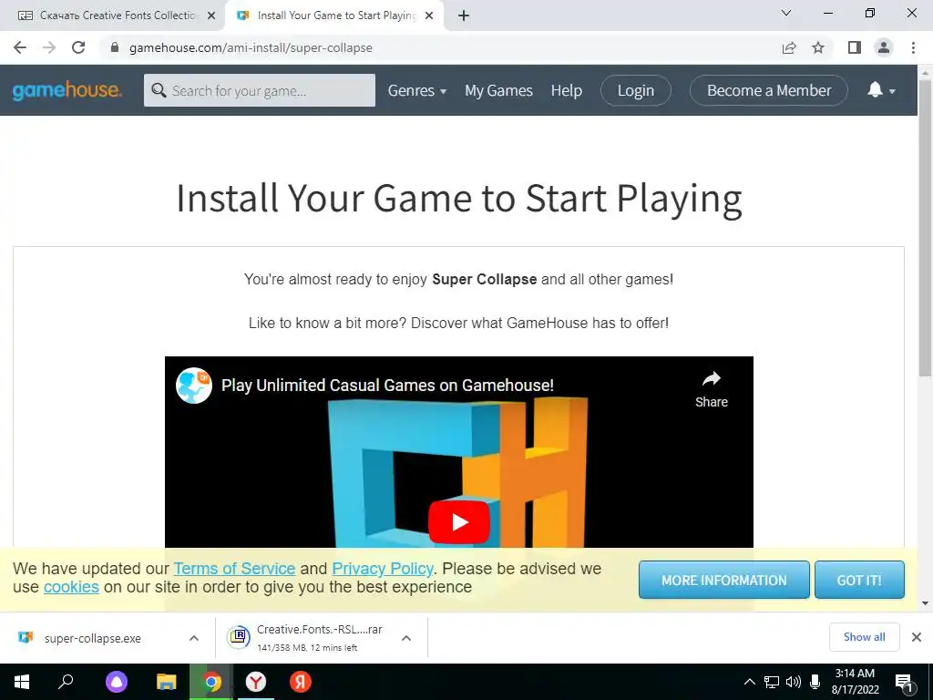This screenshot has height=700, width=933.
Task: Focus the Search for your game field
Action: pos(260,90)
